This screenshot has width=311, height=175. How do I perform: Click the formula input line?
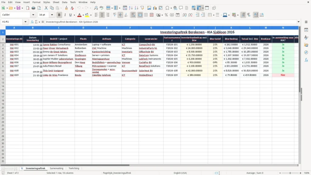[171, 22]
